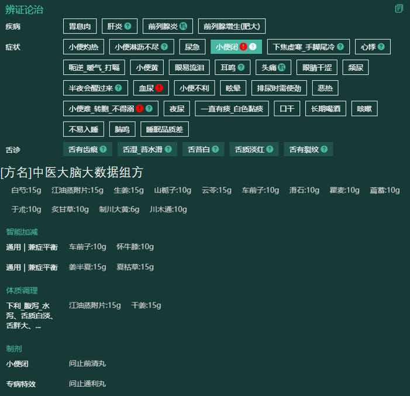410x396 pixels.
Task: Toggle the 呃逆_嗳气_打嗝 symptom tag
Action: coord(94,67)
